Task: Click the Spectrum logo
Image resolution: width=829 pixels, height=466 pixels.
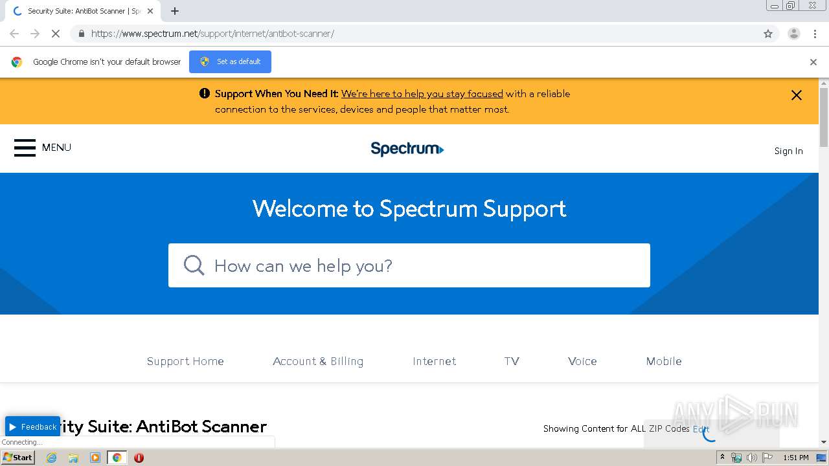Action: 407,149
